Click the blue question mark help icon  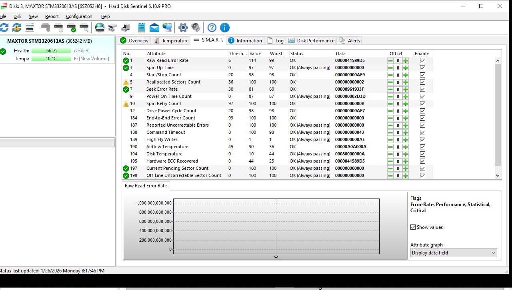tap(212, 28)
